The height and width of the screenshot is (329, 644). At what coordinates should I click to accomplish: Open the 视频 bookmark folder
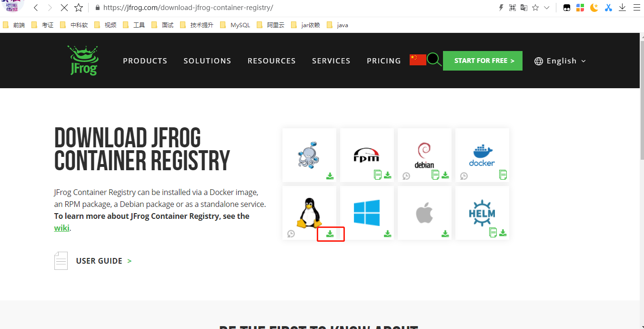(x=105, y=25)
